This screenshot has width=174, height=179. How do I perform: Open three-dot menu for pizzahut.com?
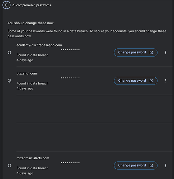[165, 81]
